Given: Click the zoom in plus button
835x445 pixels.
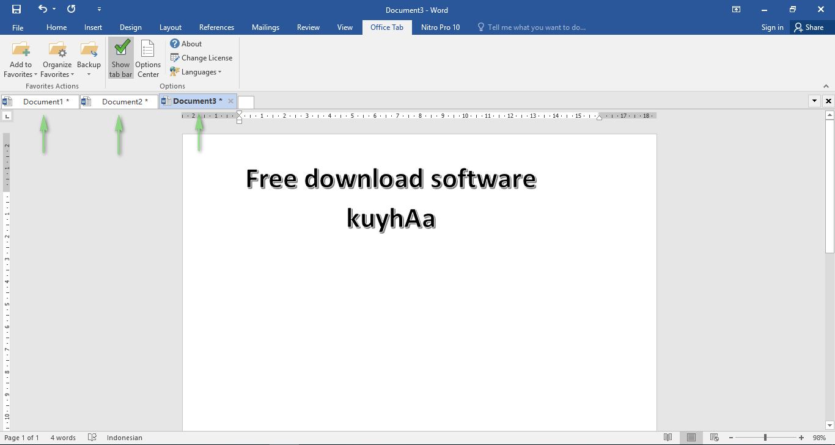Looking at the screenshot, I should click(x=801, y=438).
